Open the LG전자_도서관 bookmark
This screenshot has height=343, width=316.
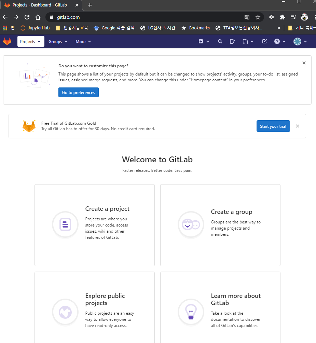tap(158, 28)
